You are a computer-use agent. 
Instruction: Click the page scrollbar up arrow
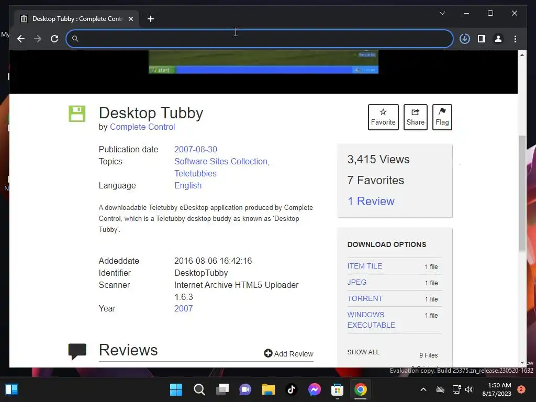[x=522, y=54]
